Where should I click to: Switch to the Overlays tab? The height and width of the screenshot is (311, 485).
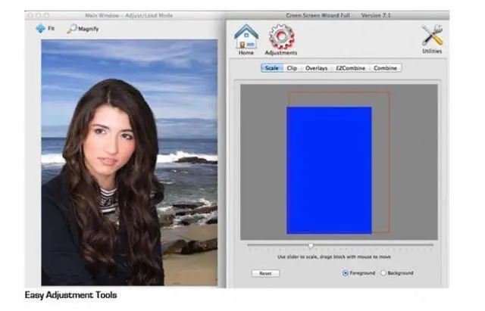click(x=316, y=68)
